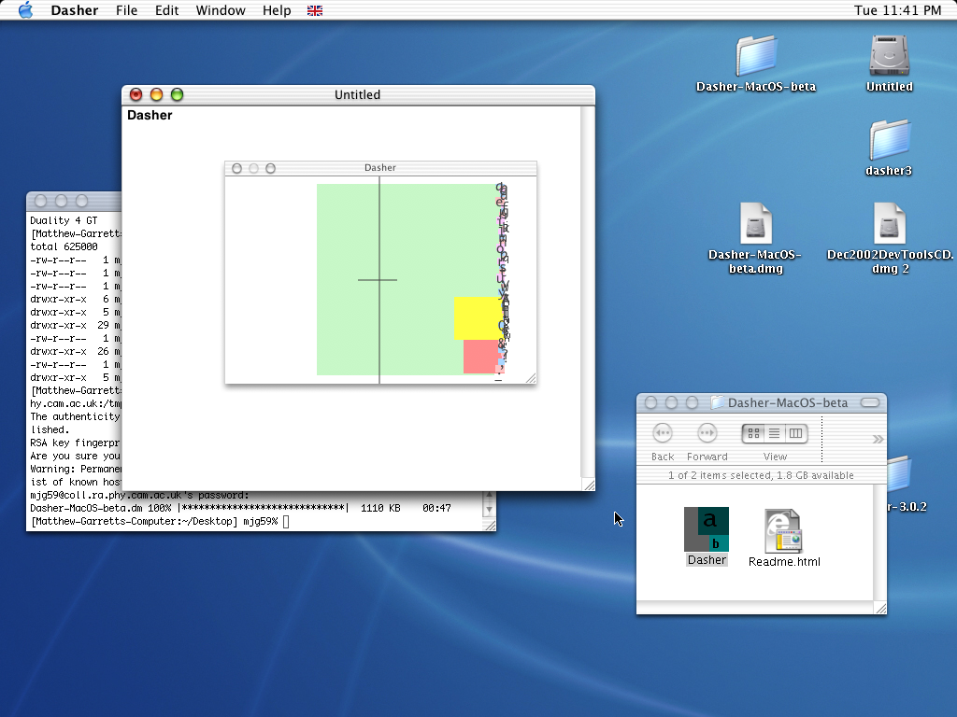The width and height of the screenshot is (957, 717).
Task: Toggle the Finder toolbar with the pill button
Action: (869, 402)
